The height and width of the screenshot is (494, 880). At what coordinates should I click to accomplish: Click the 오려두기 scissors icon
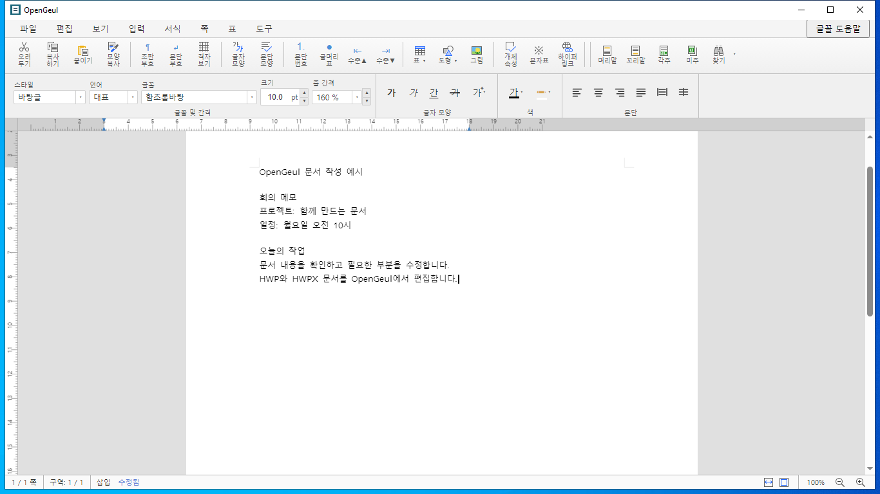tap(24, 54)
